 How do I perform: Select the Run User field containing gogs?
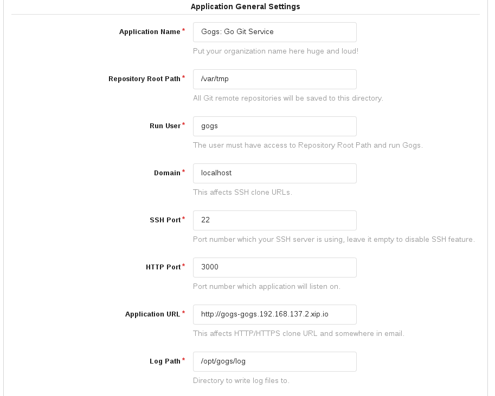coord(274,126)
